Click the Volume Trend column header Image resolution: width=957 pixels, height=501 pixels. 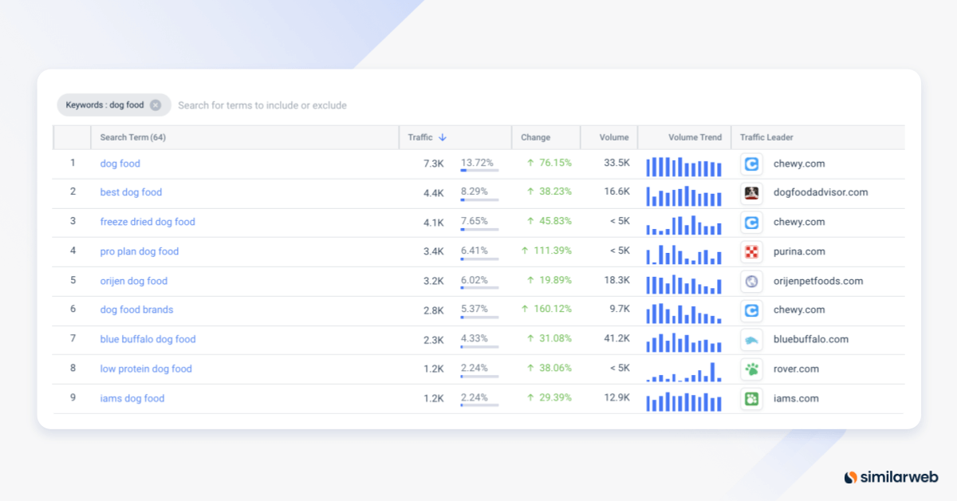click(695, 137)
